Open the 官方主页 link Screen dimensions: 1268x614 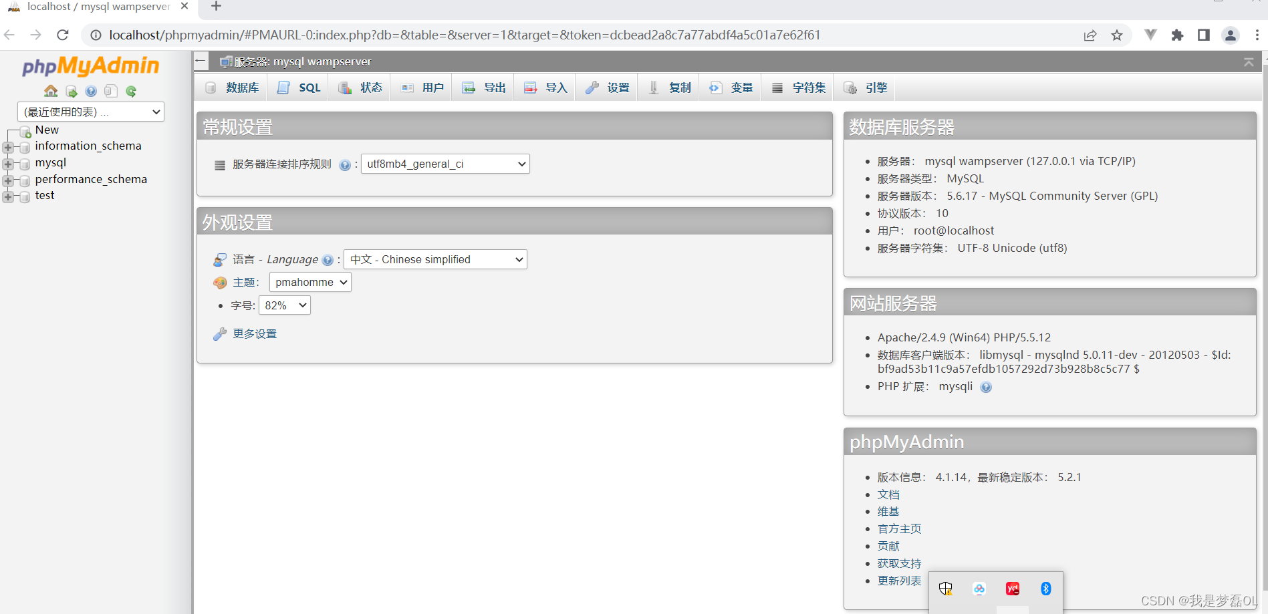[898, 528]
